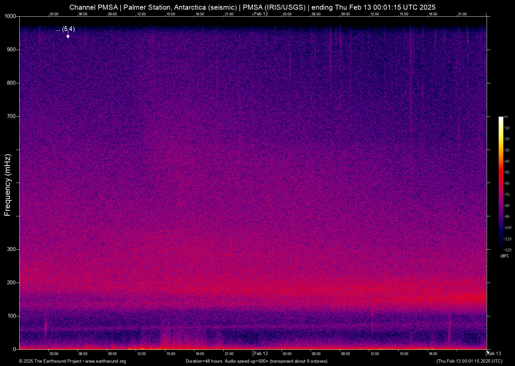Select the 1000 frequency tick label
Image resolution: width=515 pixels, height=366 pixels.
point(10,16)
